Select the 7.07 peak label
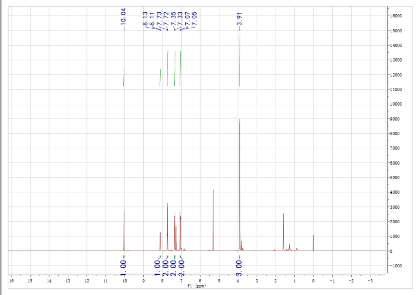Screen dimensions: 419x295 point(187,19)
